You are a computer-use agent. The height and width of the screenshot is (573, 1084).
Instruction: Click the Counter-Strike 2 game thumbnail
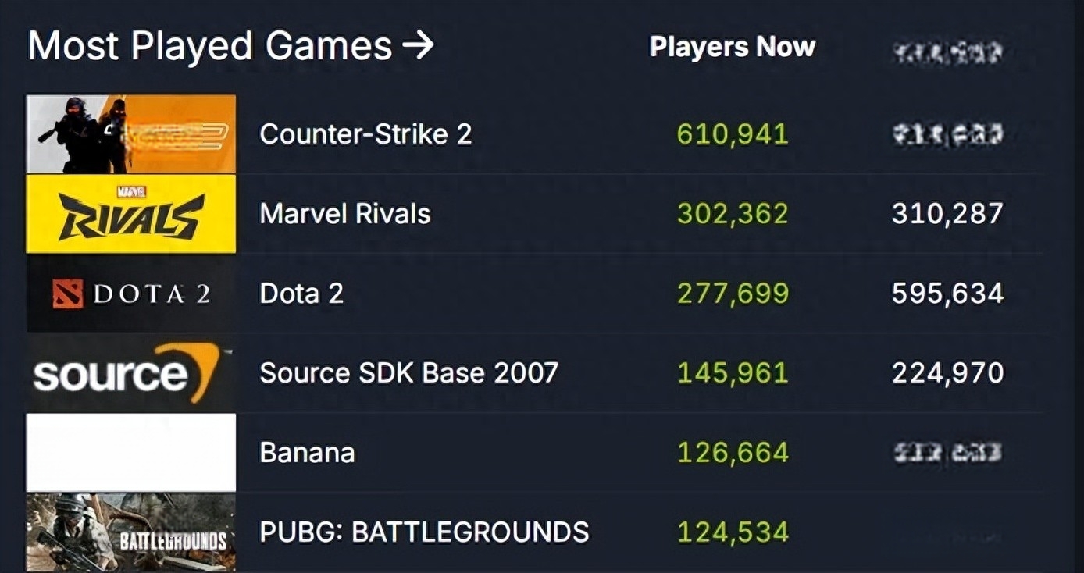tap(131, 134)
